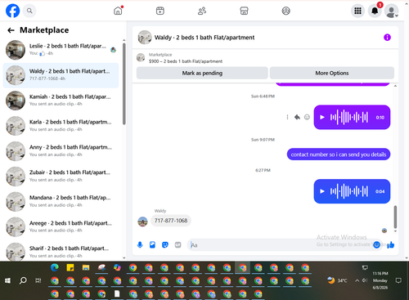
Task: Open the volume speaker icon
Action: (365, 280)
